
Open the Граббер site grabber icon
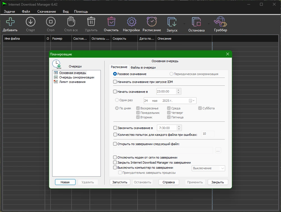220,22
